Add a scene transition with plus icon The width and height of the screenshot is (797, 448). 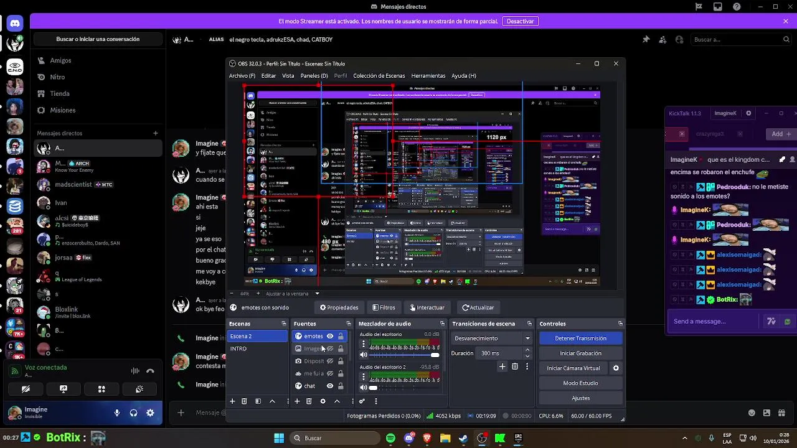pyautogui.click(x=502, y=366)
